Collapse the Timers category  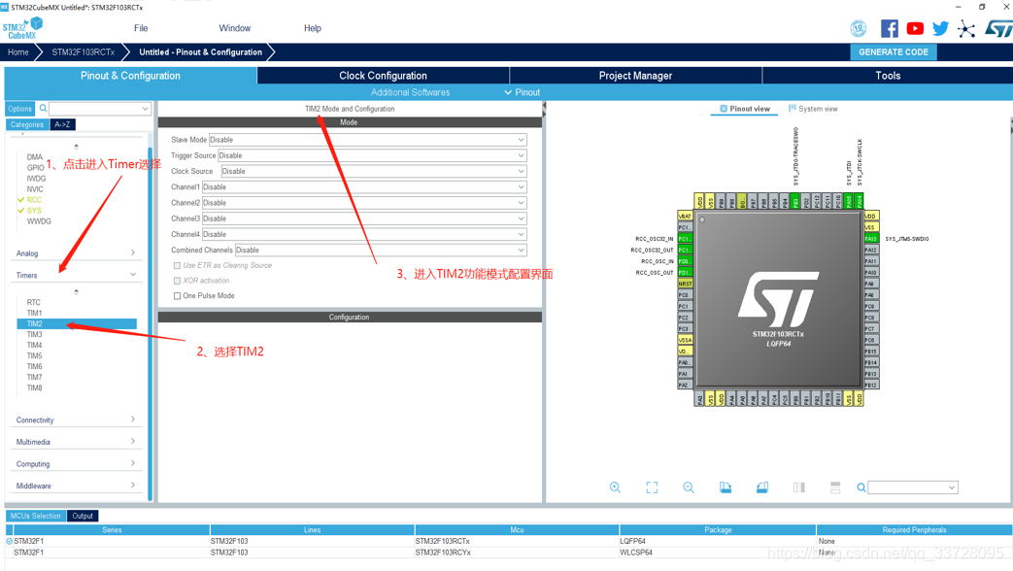tap(76, 275)
